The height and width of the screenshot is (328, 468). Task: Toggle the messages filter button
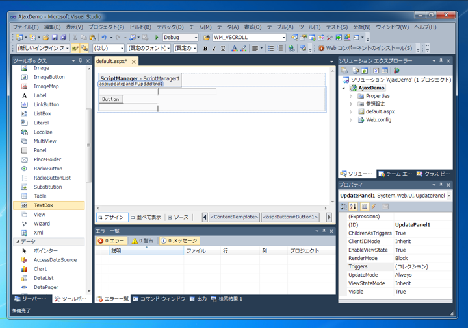pyautogui.click(x=179, y=240)
